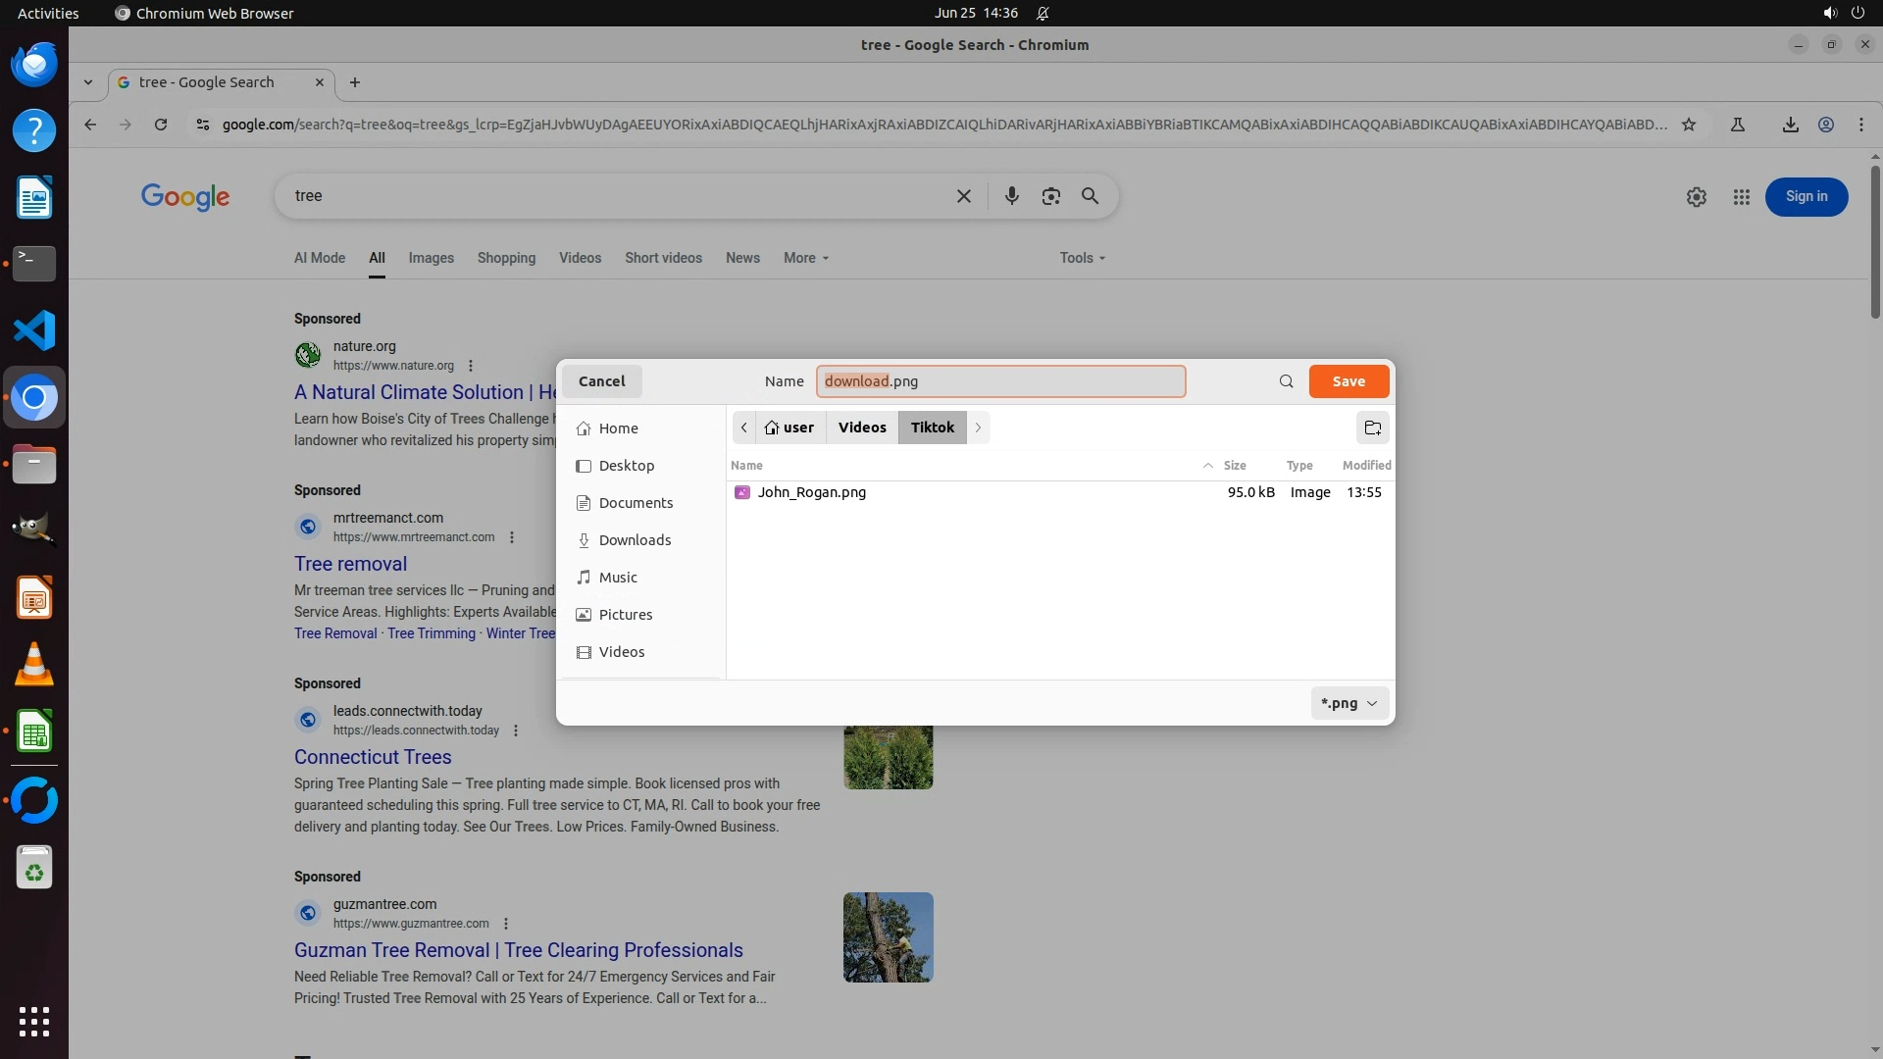The image size is (1883, 1059).
Task: Switch to the Images results tab
Action: point(431,258)
